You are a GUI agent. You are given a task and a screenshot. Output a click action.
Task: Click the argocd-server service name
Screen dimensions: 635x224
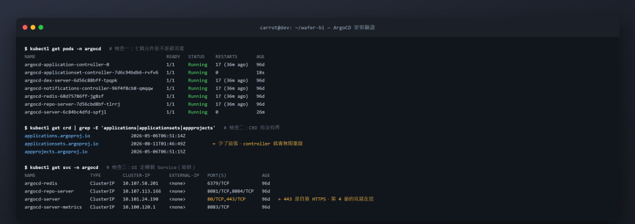(42, 199)
